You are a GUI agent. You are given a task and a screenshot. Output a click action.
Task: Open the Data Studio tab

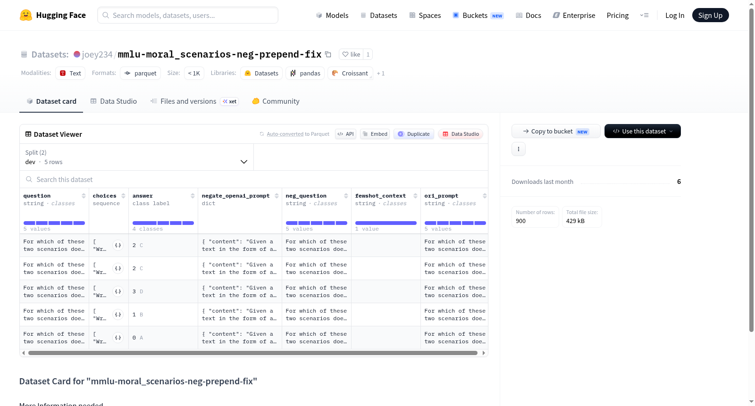[114, 101]
